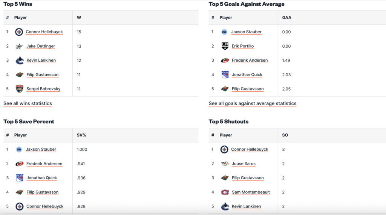Click the New York Rangers logo in Save Percent
The width and height of the screenshot is (386, 215).
point(20,178)
